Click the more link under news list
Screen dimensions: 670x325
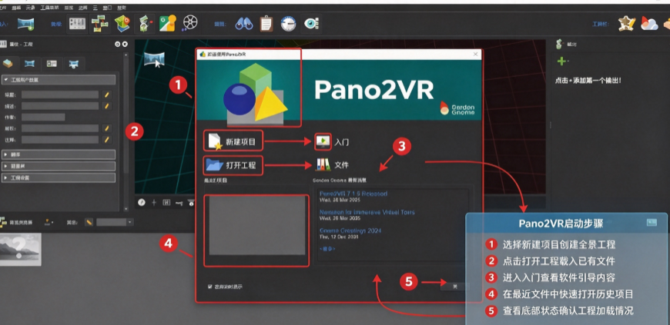point(327,249)
